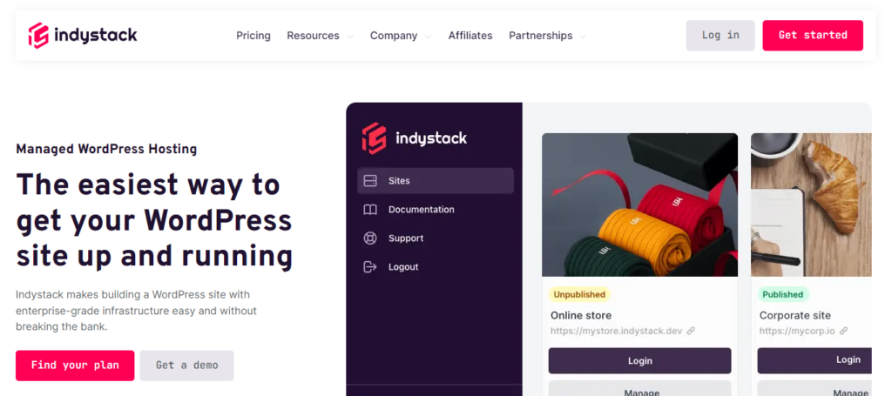Click the Log in button
Image resolution: width=892 pixels, height=396 pixels.
pyautogui.click(x=720, y=36)
